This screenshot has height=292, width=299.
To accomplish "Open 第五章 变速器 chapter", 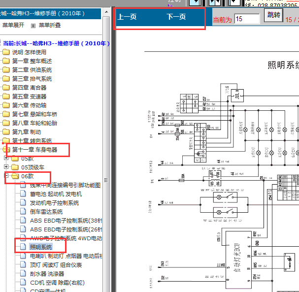I will pyautogui.click(x=30, y=97).
